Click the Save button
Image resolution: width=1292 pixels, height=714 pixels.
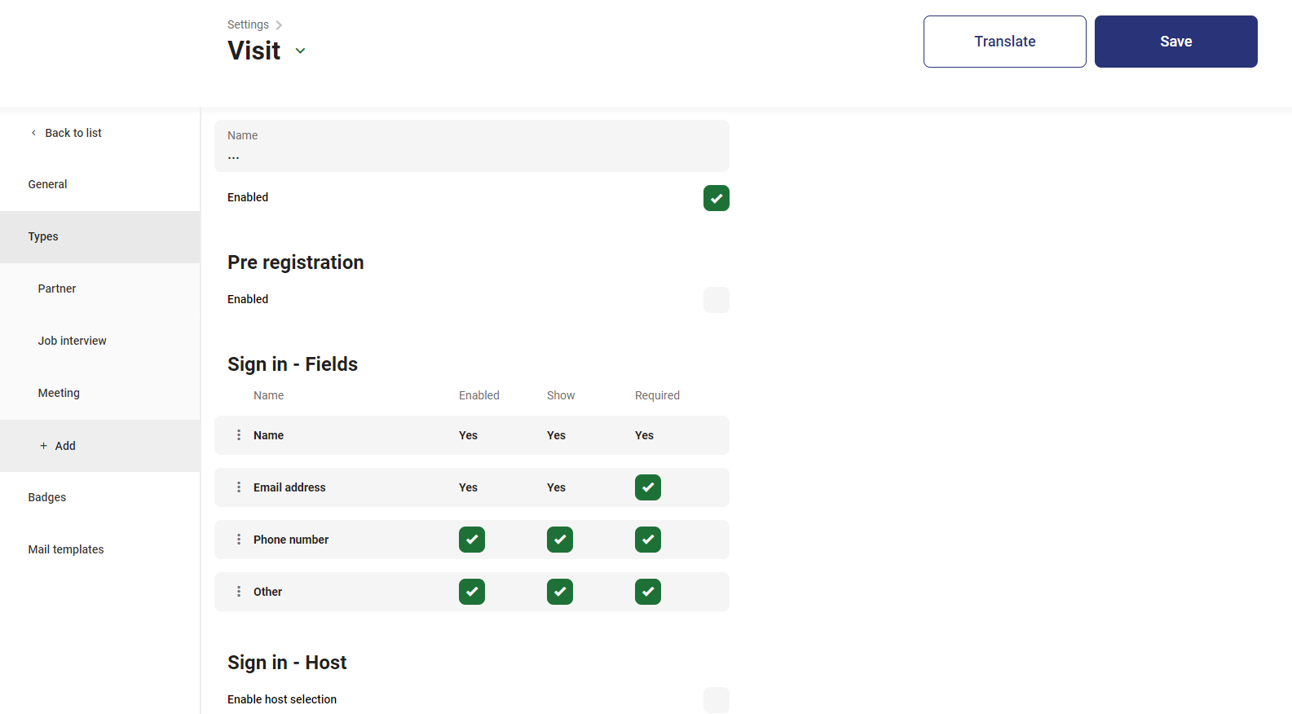click(x=1175, y=42)
